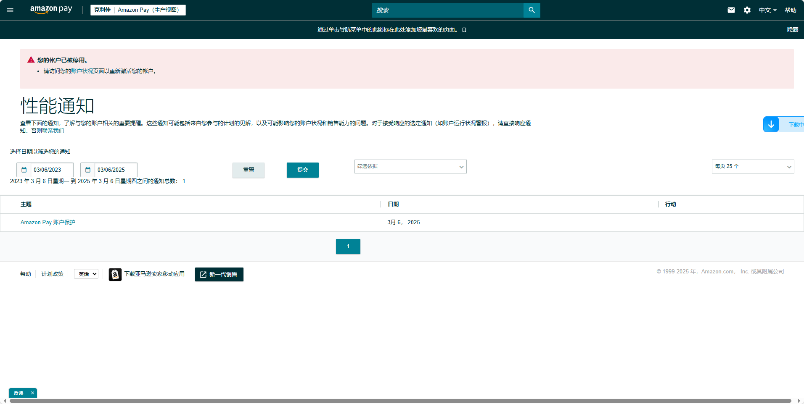Click the Amazon seller mobile app icon
The image size is (804, 404).
point(115,274)
